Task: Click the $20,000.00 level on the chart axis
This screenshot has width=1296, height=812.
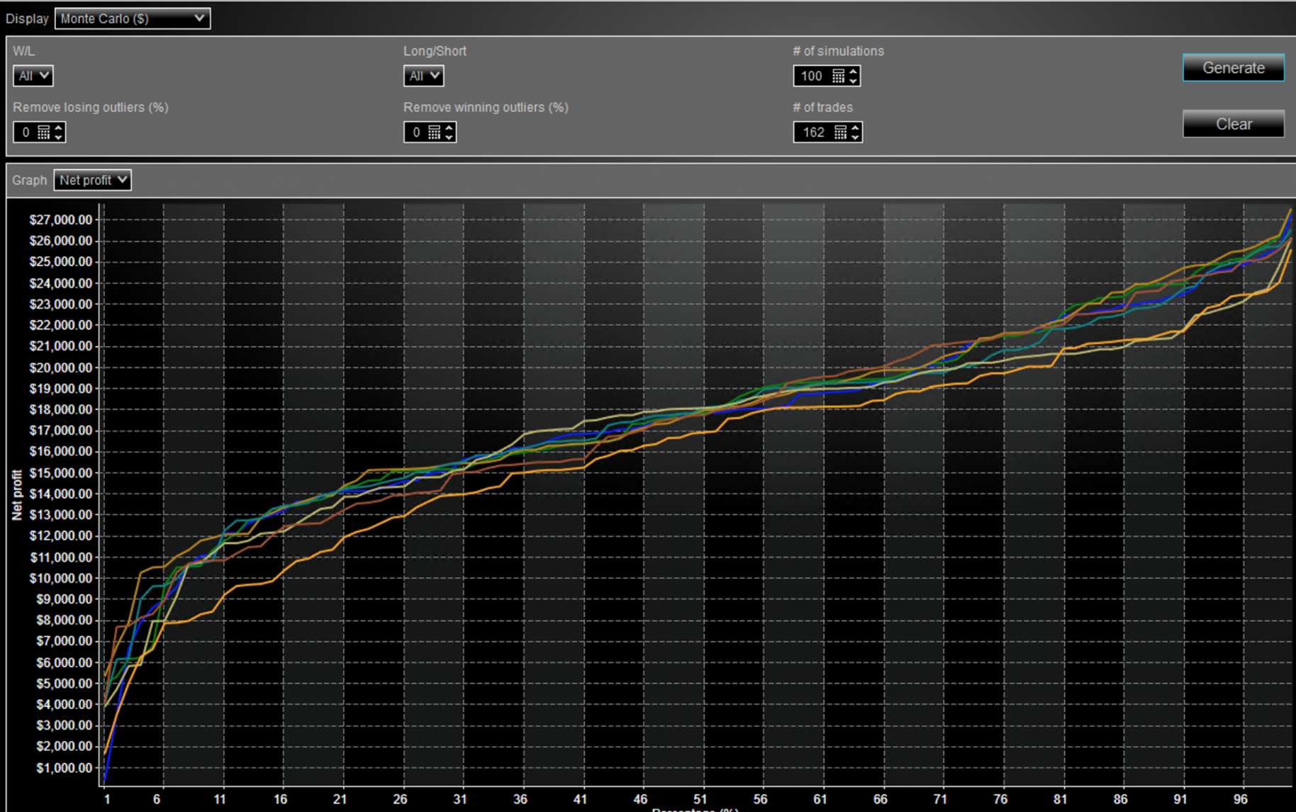Action: pos(60,367)
